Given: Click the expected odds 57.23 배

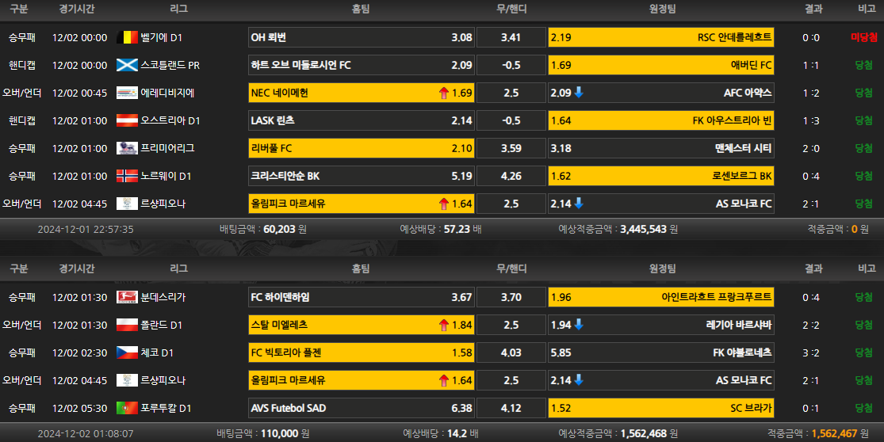Looking at the screenshot, I should (x=462, y=229).
